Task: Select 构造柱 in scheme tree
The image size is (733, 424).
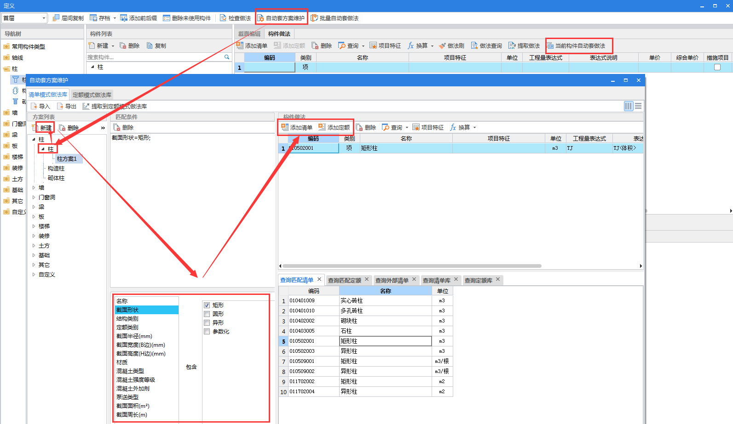Action: click(56, 168)
